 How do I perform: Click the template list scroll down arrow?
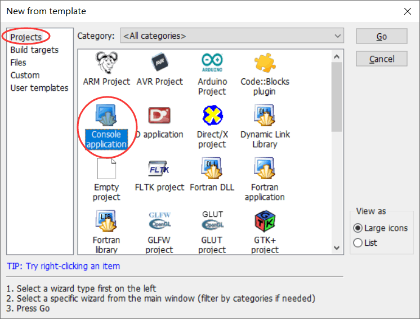pos(337,247)
